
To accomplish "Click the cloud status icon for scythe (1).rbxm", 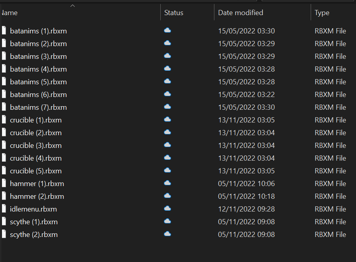I will (x=167, y=221).
